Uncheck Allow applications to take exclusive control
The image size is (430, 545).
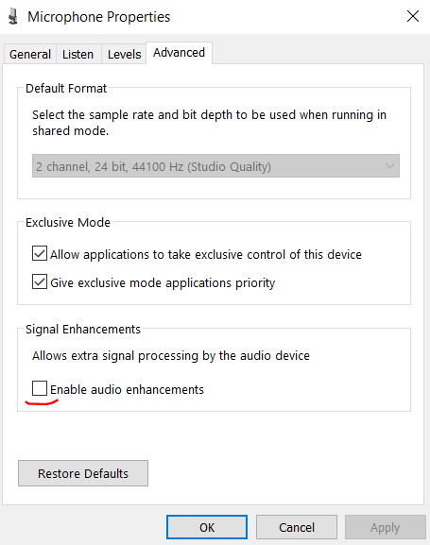pos(40,253)
